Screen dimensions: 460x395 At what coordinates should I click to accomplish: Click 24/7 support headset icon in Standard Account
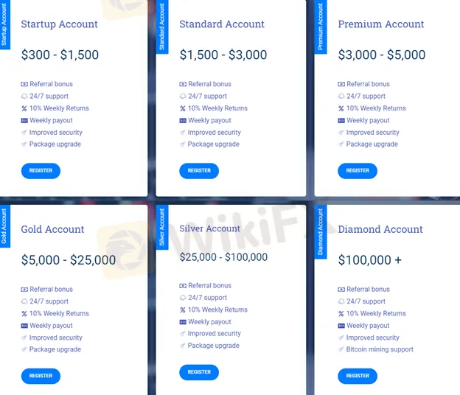(183, 96)
